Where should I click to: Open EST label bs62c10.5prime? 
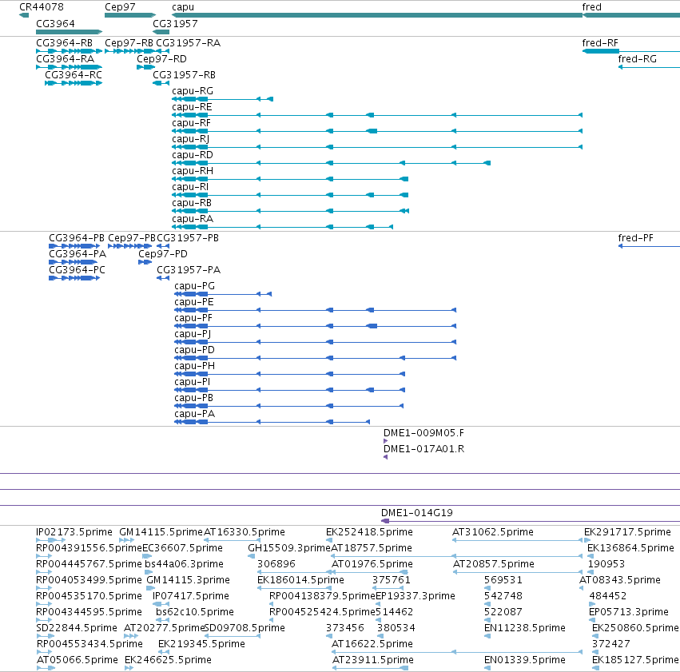[x=195, y=612]
